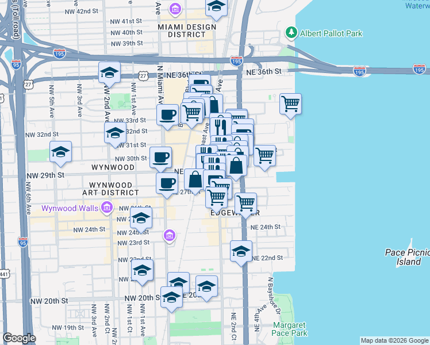Click the NW 33rd St street label
The height and width of the screenshot is (345, 430).
click(x=130, y=120)
